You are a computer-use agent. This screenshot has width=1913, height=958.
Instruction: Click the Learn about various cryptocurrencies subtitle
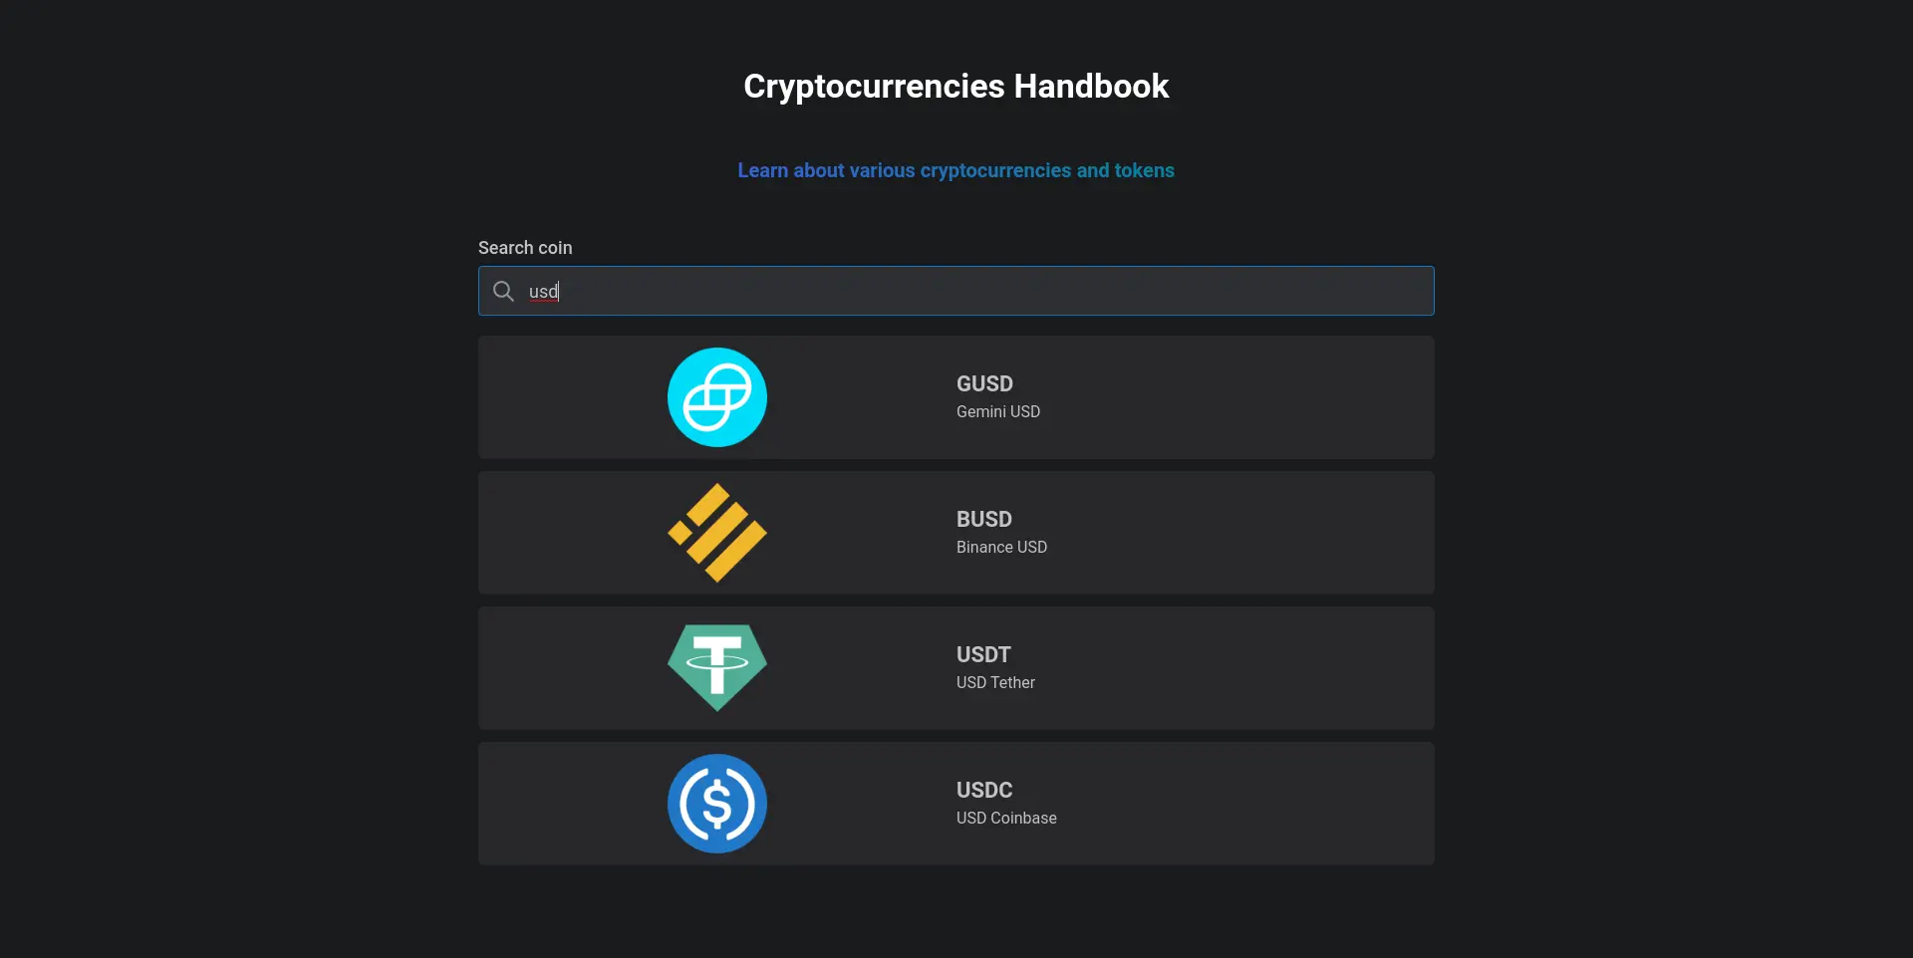point(956,170)
